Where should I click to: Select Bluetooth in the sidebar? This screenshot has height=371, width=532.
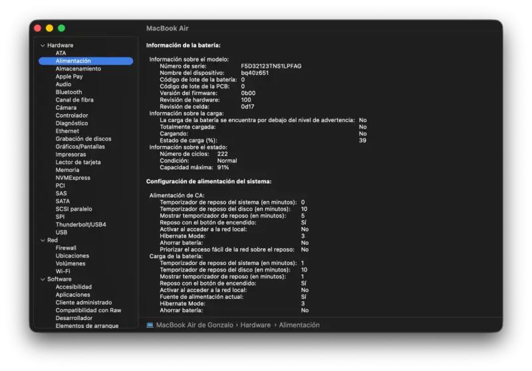point(68,92)
